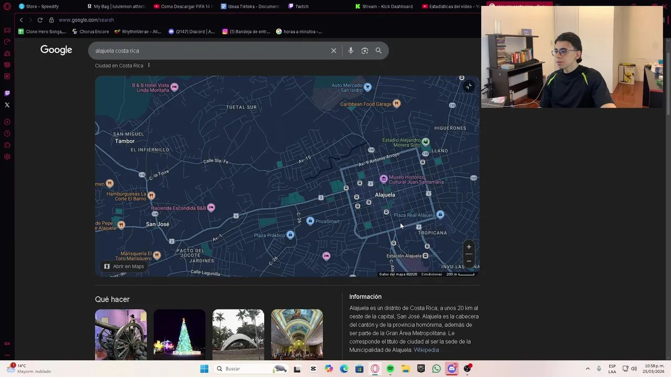Switch to Como Descargar FIFA 14 tab
This screenshot has width=671, height=377.
tap(183, 6)
